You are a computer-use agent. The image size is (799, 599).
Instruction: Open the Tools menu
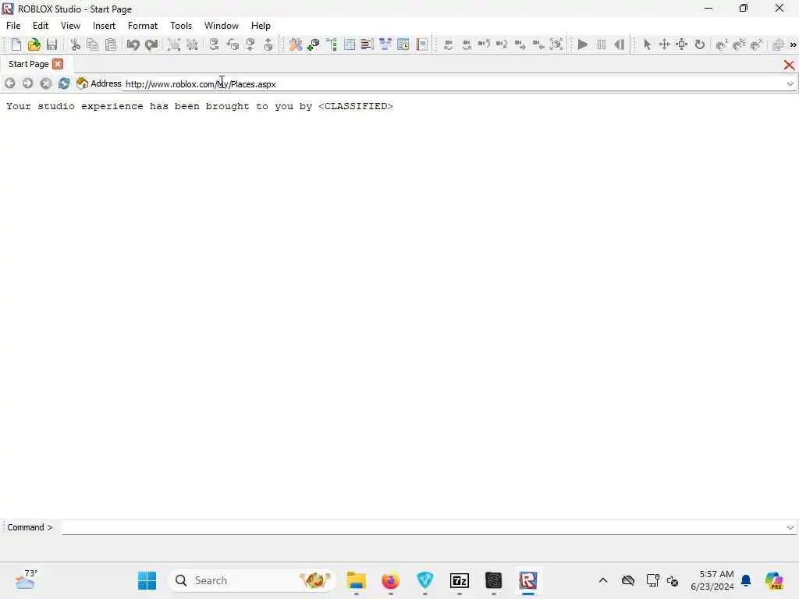[x=181, y=26]
